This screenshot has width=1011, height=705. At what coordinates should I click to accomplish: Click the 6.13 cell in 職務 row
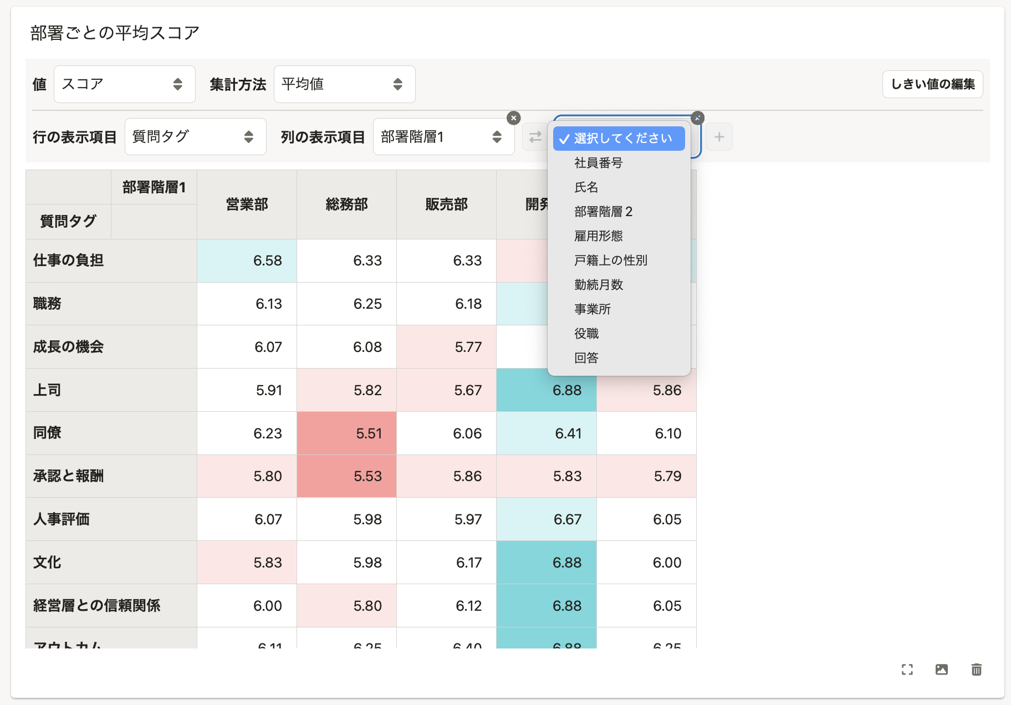(247, 304)
